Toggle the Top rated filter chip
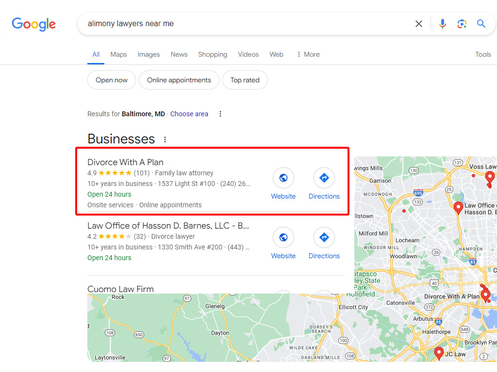Image resolution: width=497 pixels, height=372 pixels. click(x=245, y=80)
